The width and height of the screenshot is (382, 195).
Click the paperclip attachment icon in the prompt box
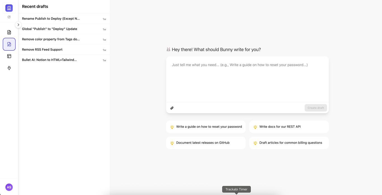172,108
